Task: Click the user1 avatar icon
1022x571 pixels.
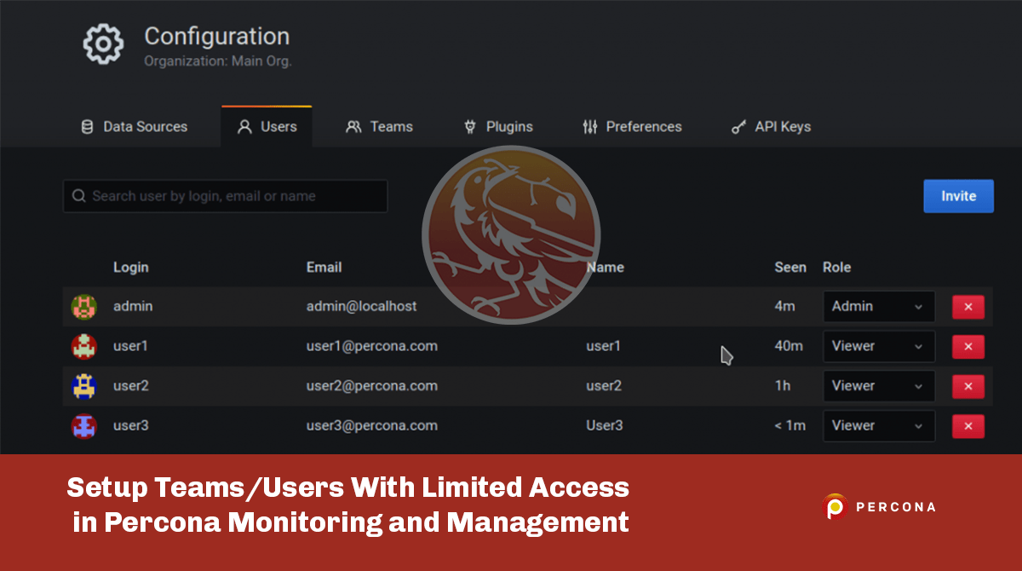Action: [83, 347]
